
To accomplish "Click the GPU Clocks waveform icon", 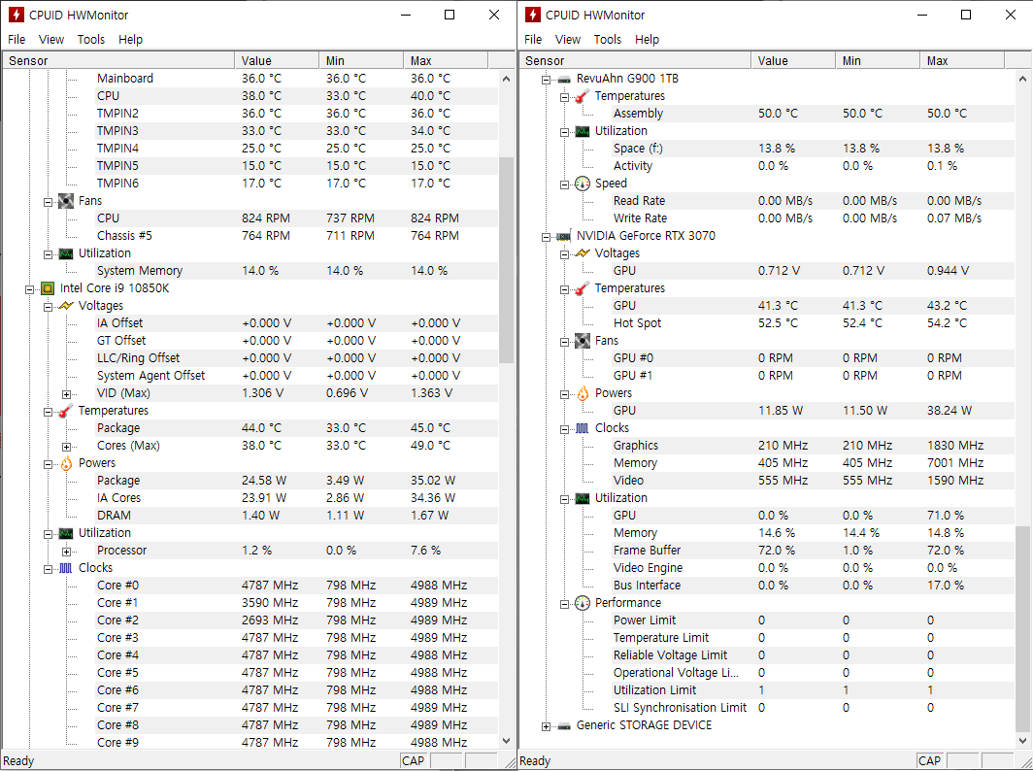I will coord(583,428).
